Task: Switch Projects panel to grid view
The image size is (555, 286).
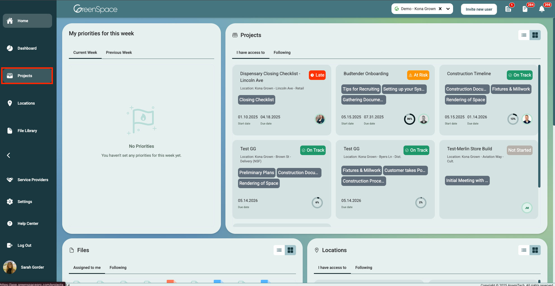Action: coord(535,35)
